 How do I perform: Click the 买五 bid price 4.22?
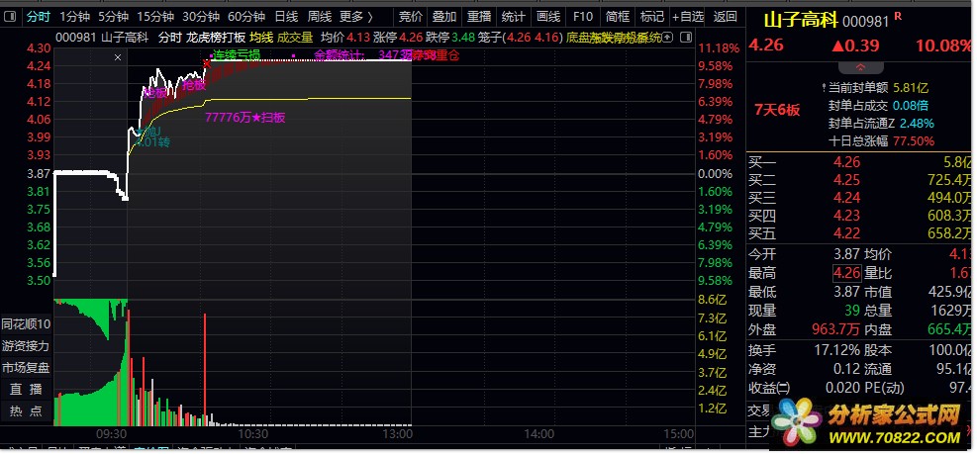[x=846, y=233]
